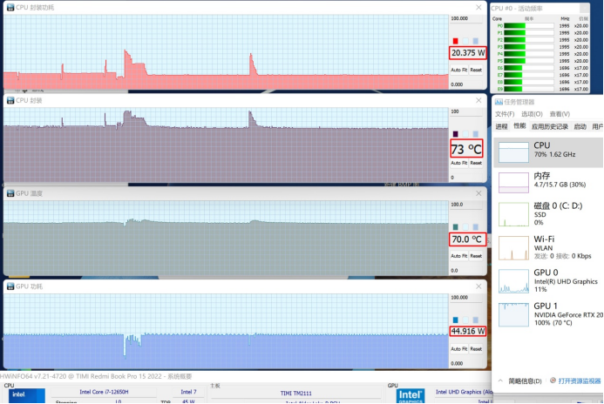Switch to the 应用历史记录 tab
Viewport: 604px width, 404px height.
click(550, 126)
